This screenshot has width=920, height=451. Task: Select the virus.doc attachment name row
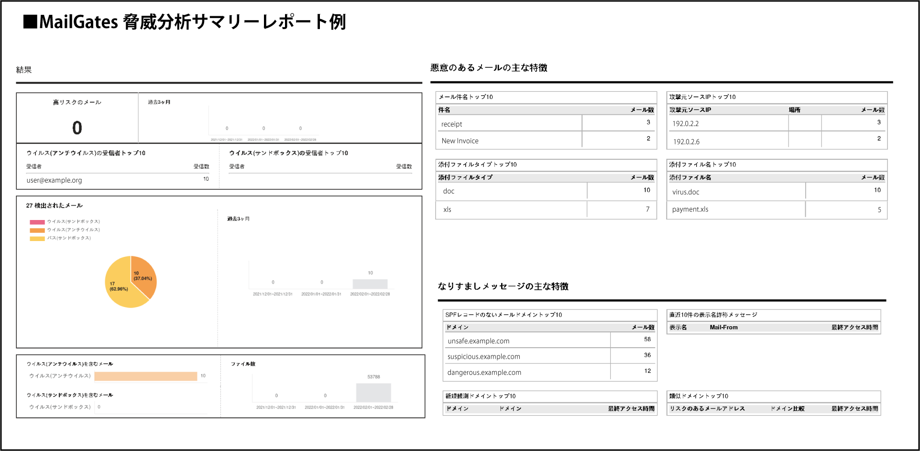(x=777, y=191)
